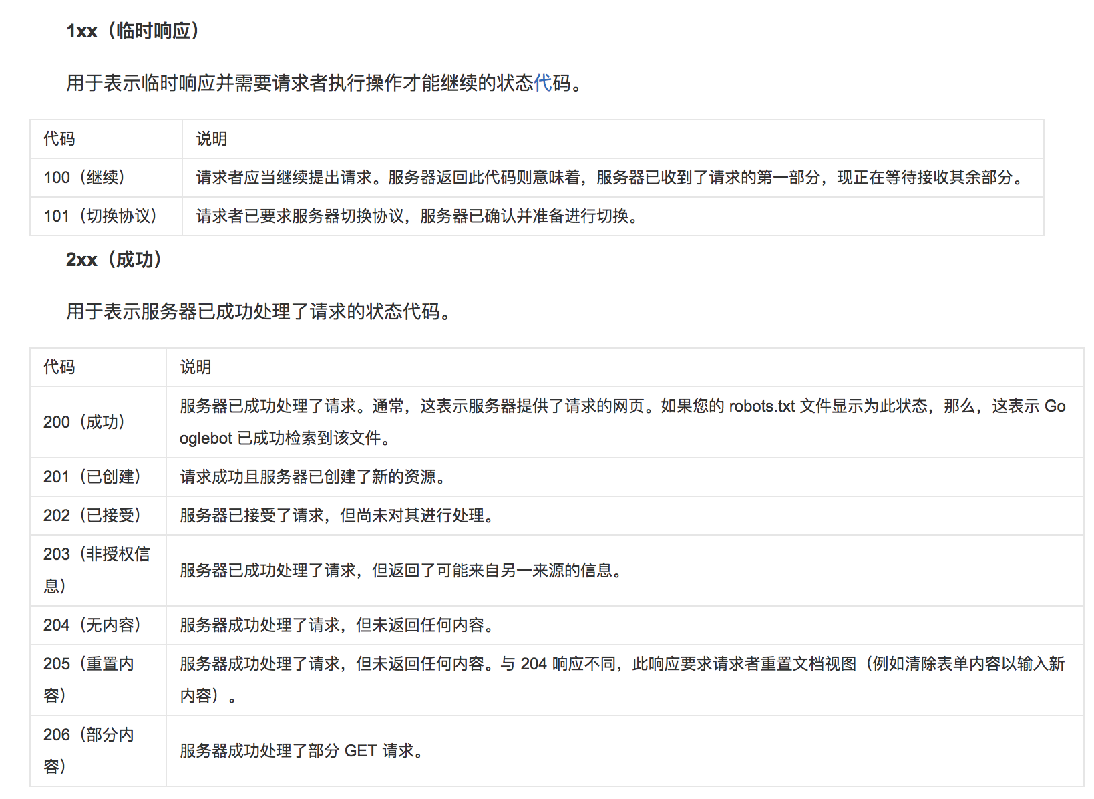Screen dimensions: 1094x799
Task: Click the paragraph 用于表示服务器已成功处理了请求的状态代码
Action: [259, 311]
